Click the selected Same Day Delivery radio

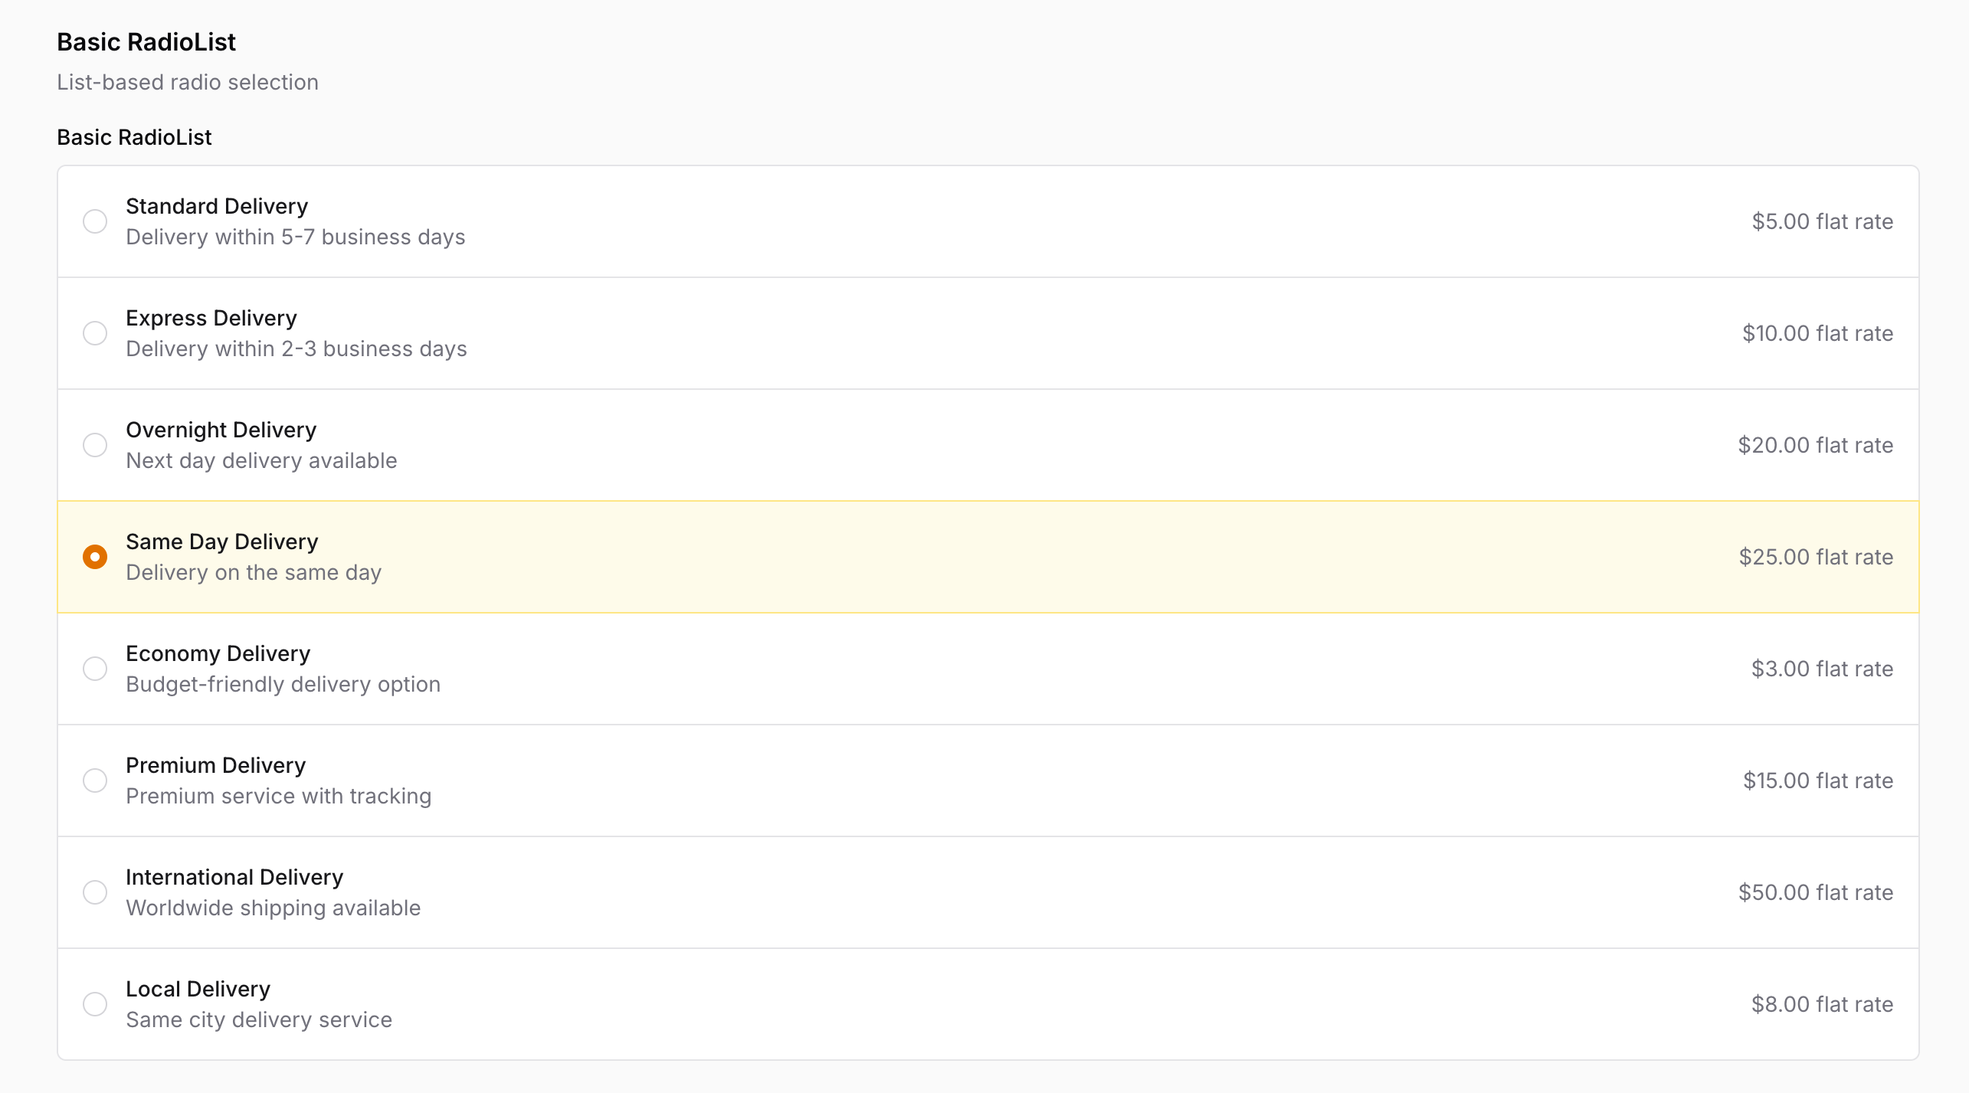point(95,557)
